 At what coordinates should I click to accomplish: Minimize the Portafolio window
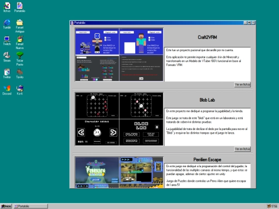[x=245, y=23]
